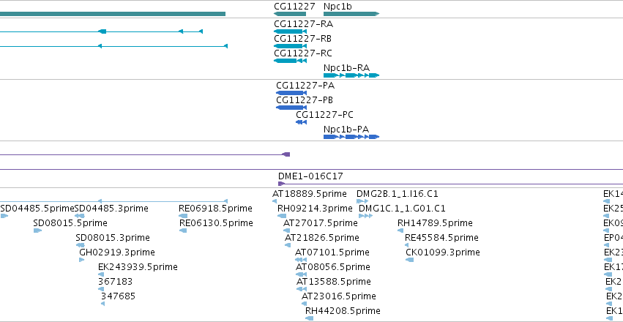Image resolution: width=623 pixels, height=322 pixels.
Task: Click the large teal gene bar at top left
Action: [x=113, y=14]
